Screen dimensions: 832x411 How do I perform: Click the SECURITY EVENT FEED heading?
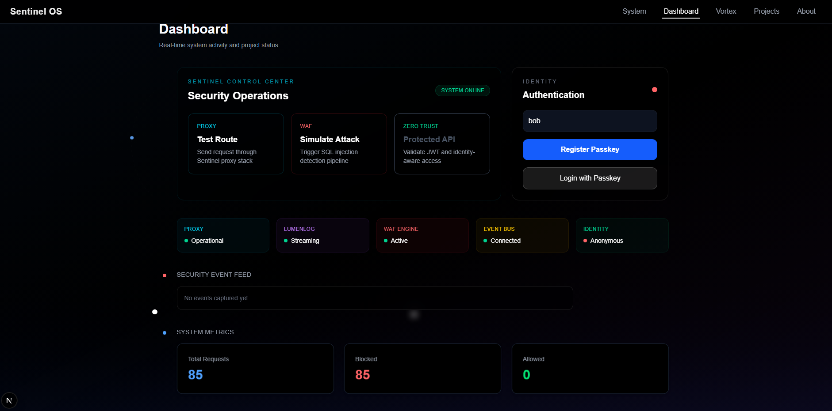pos(214,275)
